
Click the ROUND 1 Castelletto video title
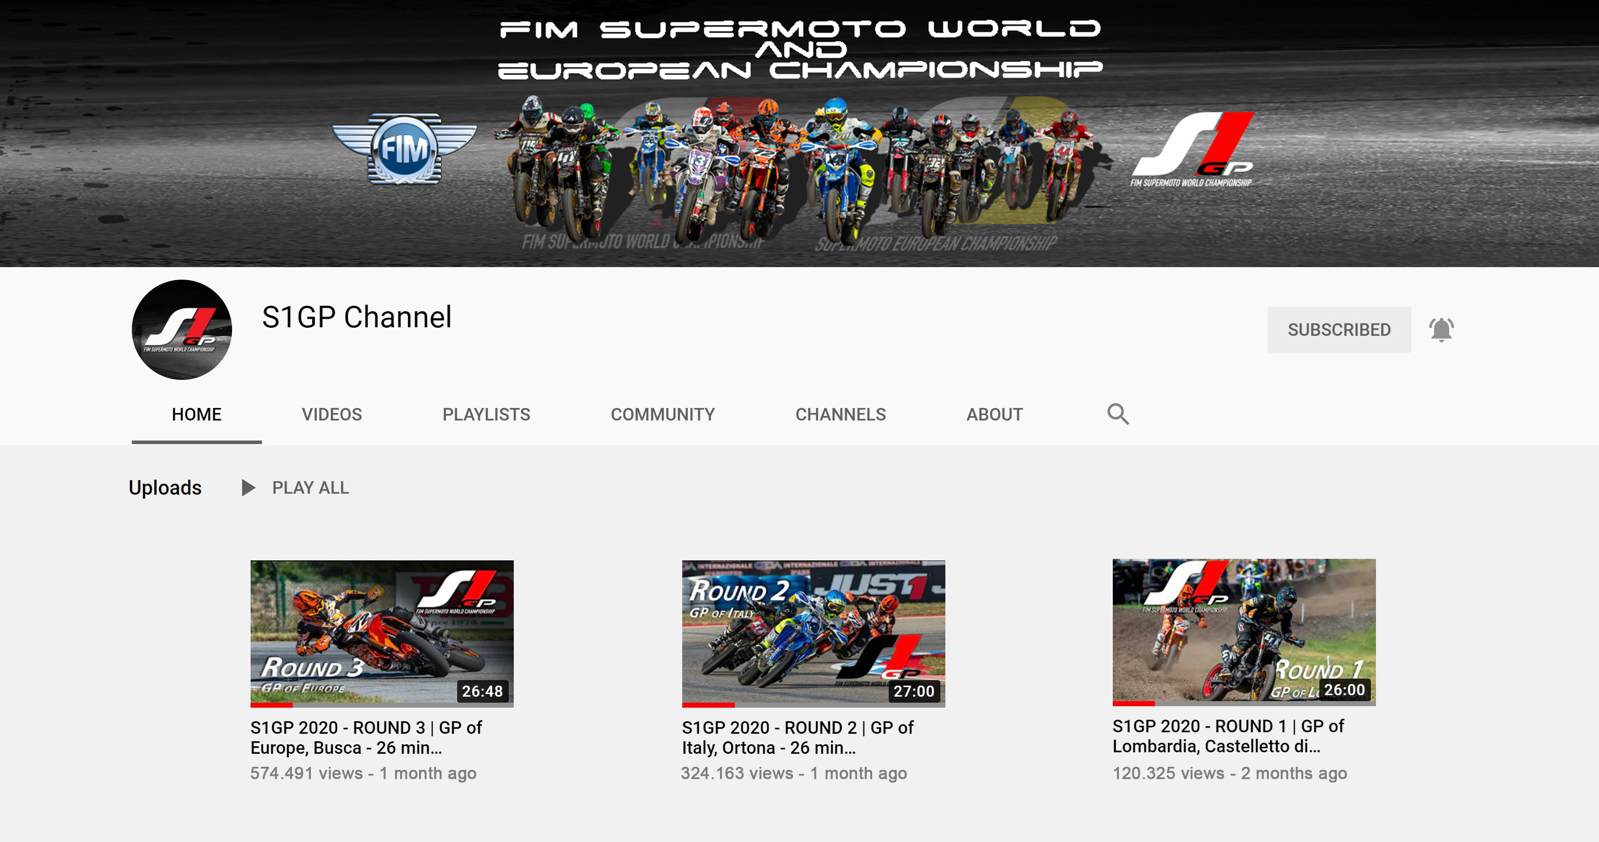(1228, 736)
